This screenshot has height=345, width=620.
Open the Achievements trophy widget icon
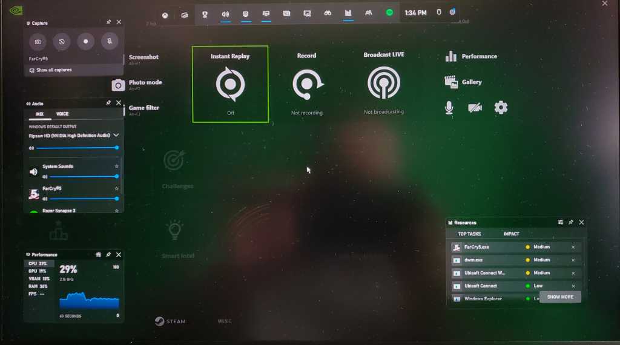205,15
